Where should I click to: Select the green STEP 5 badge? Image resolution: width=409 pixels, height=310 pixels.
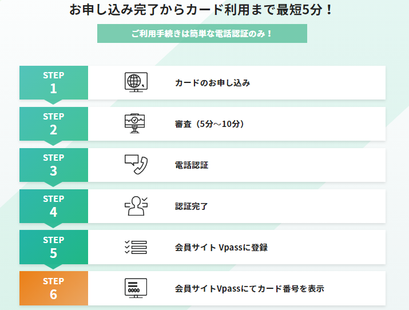[x=54, y=247]
